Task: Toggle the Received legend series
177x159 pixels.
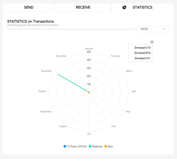Action: coord(96,146)
